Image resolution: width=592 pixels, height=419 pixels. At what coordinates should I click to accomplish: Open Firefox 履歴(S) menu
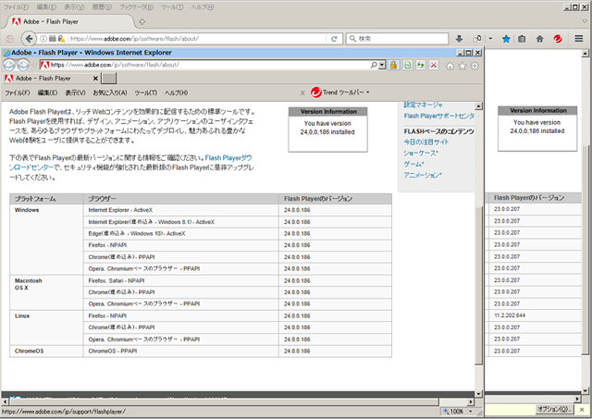(x=102, y=7)
